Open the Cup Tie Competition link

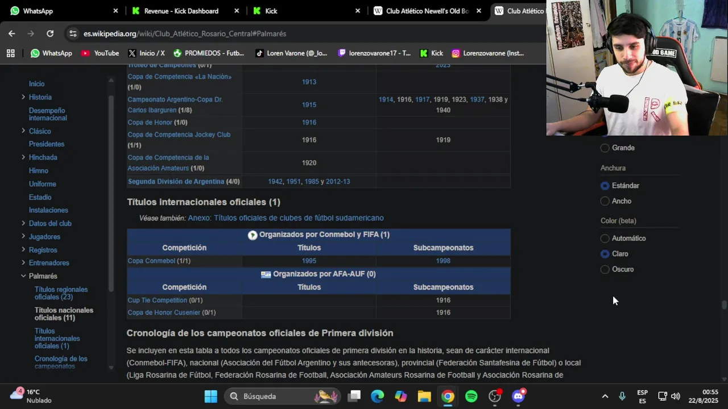tap(157, 300)
